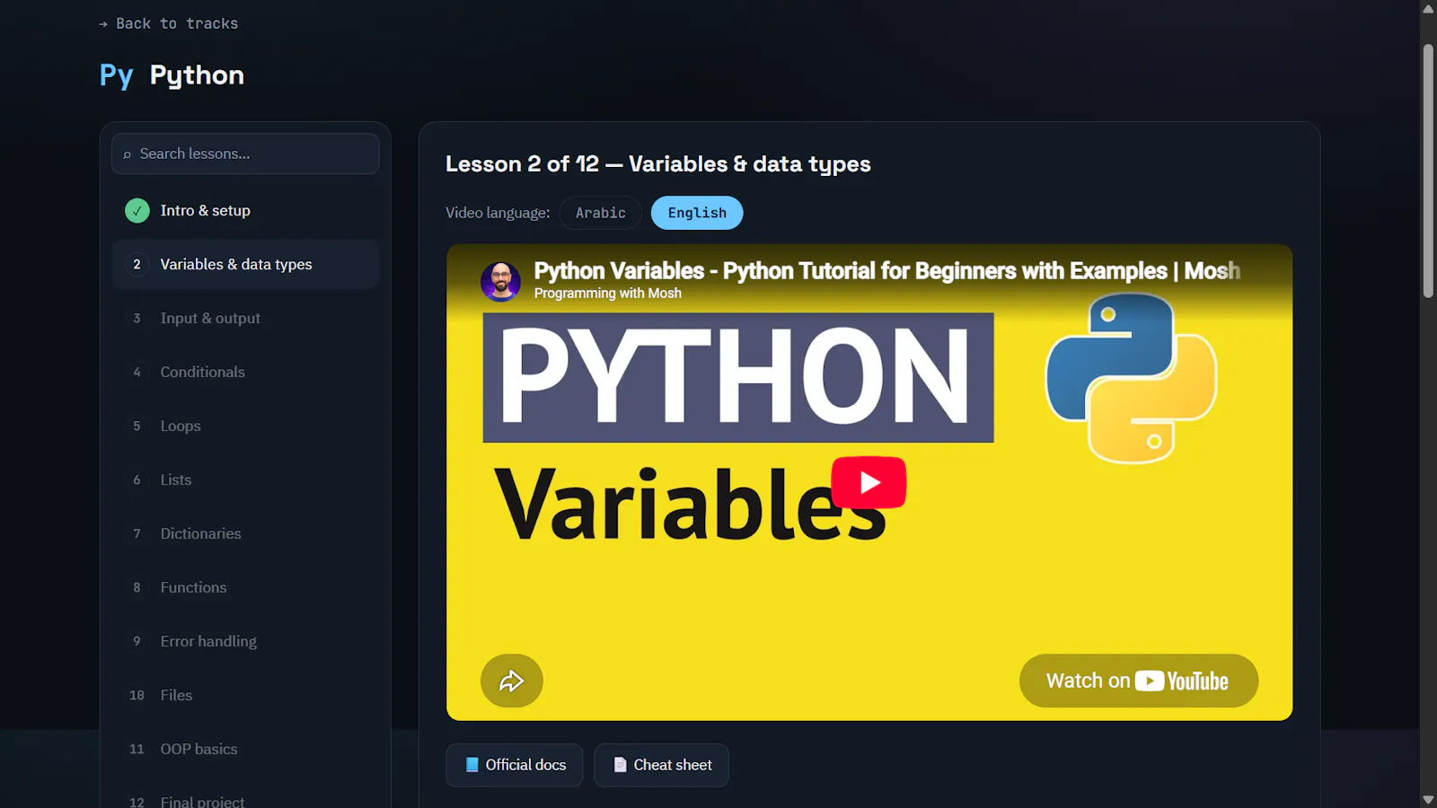
Task: Open the video title link on YouTube
Action: pos(886,270)
